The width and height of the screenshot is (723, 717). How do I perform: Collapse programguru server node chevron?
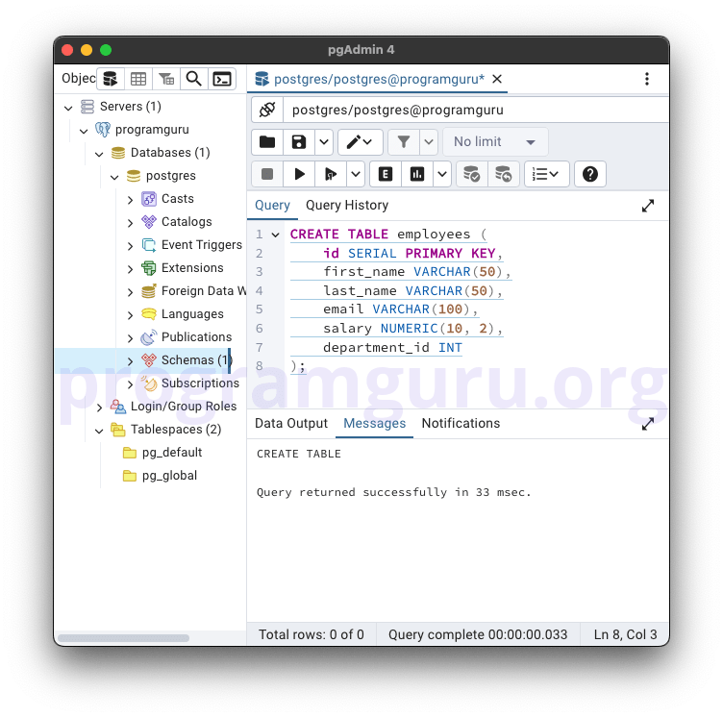[84, 132]
